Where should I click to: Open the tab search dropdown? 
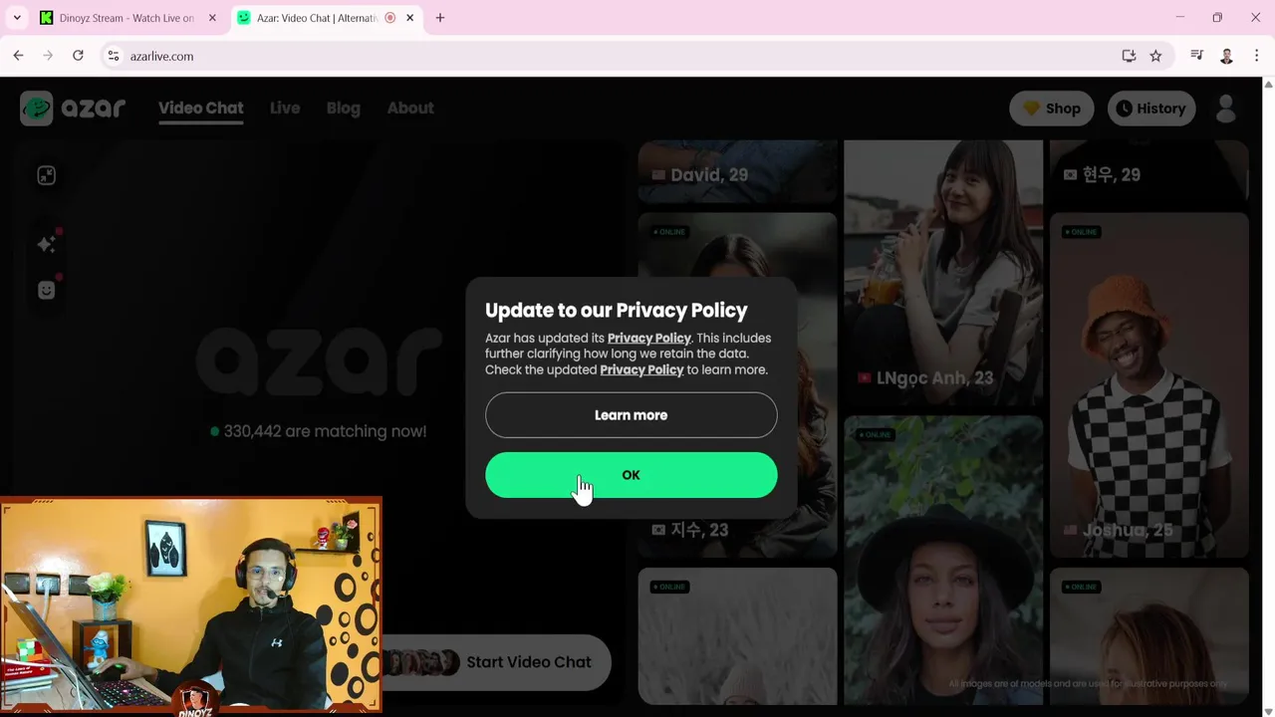pos(17,18)
